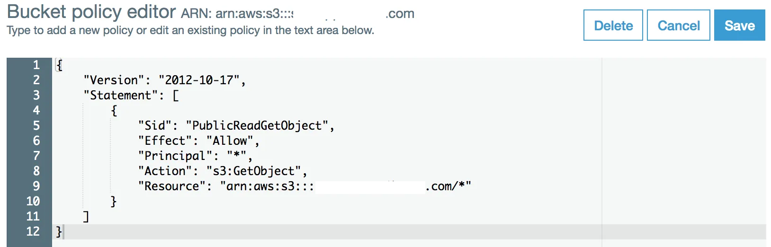Select line number 5 in the gutter
This screenshot has width=771, height=247.
click(x=36, y=125)
